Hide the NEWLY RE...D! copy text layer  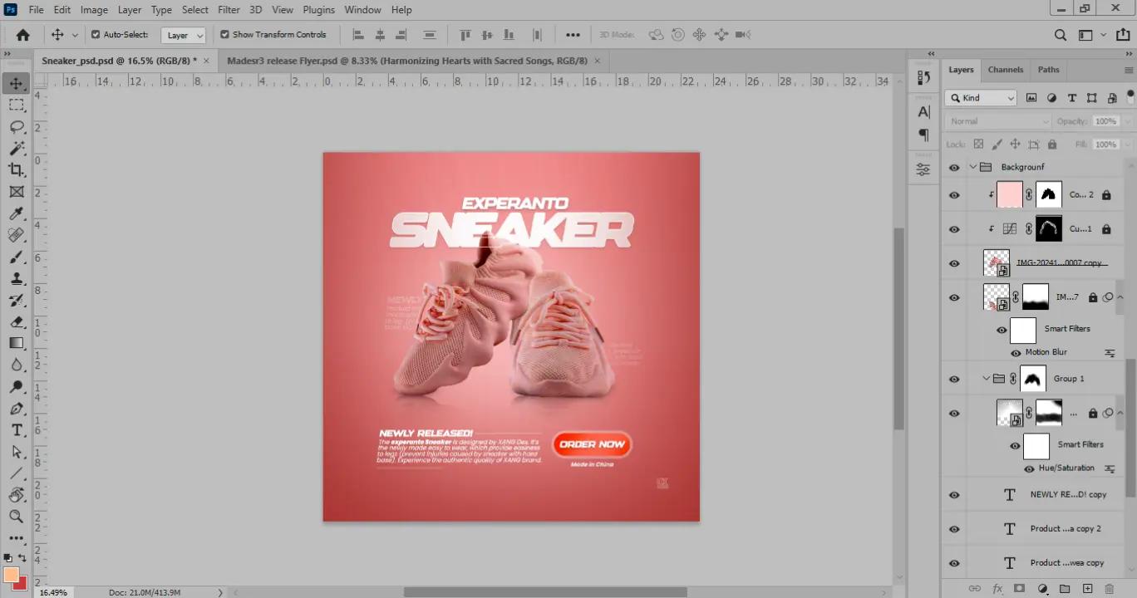click(954, 495)
